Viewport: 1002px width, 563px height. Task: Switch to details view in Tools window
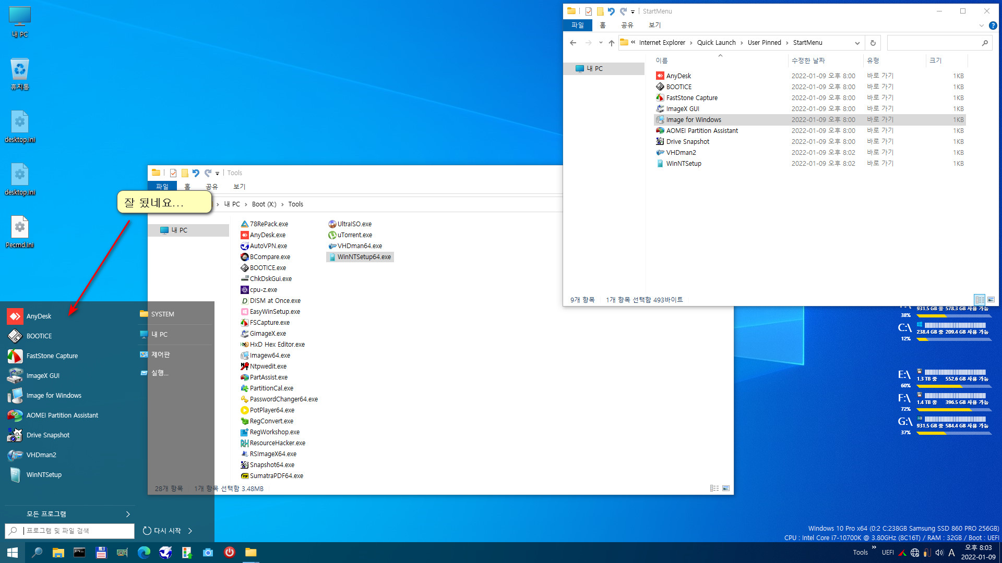click(x=714, y=488)
